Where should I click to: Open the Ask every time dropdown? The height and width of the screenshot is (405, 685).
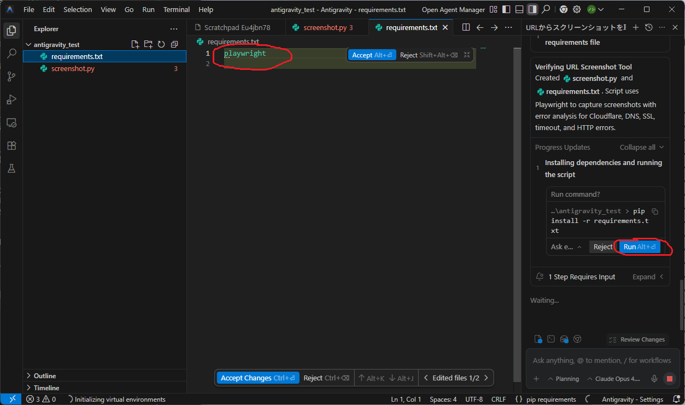[x=566, y=247]
